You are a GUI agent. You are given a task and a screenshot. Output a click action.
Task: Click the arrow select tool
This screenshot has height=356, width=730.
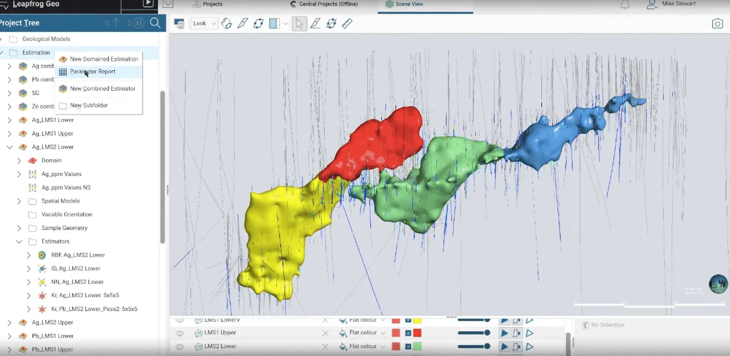coord(299,23)
